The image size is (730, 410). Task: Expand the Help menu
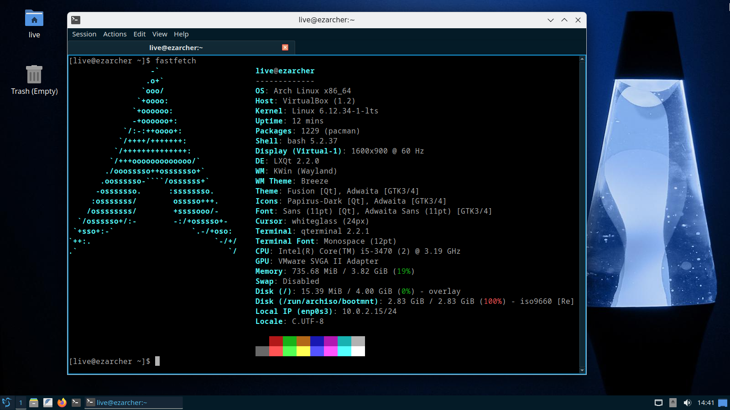pos(181,34)
